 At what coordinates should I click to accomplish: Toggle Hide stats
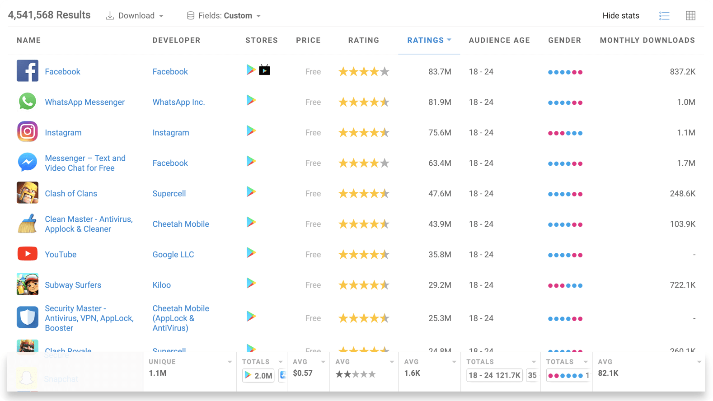620,16
